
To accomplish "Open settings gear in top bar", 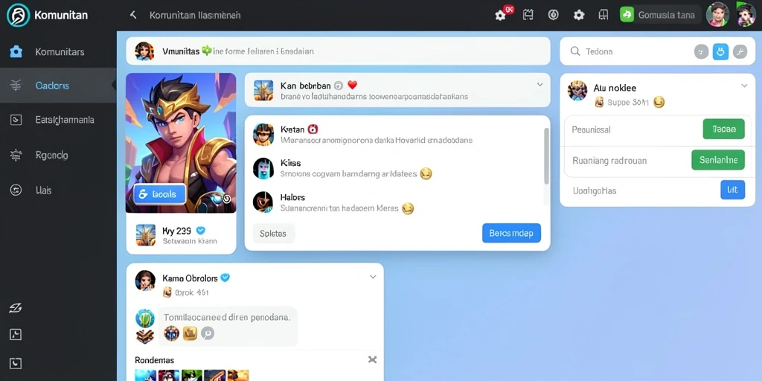I will coord(578,15).
